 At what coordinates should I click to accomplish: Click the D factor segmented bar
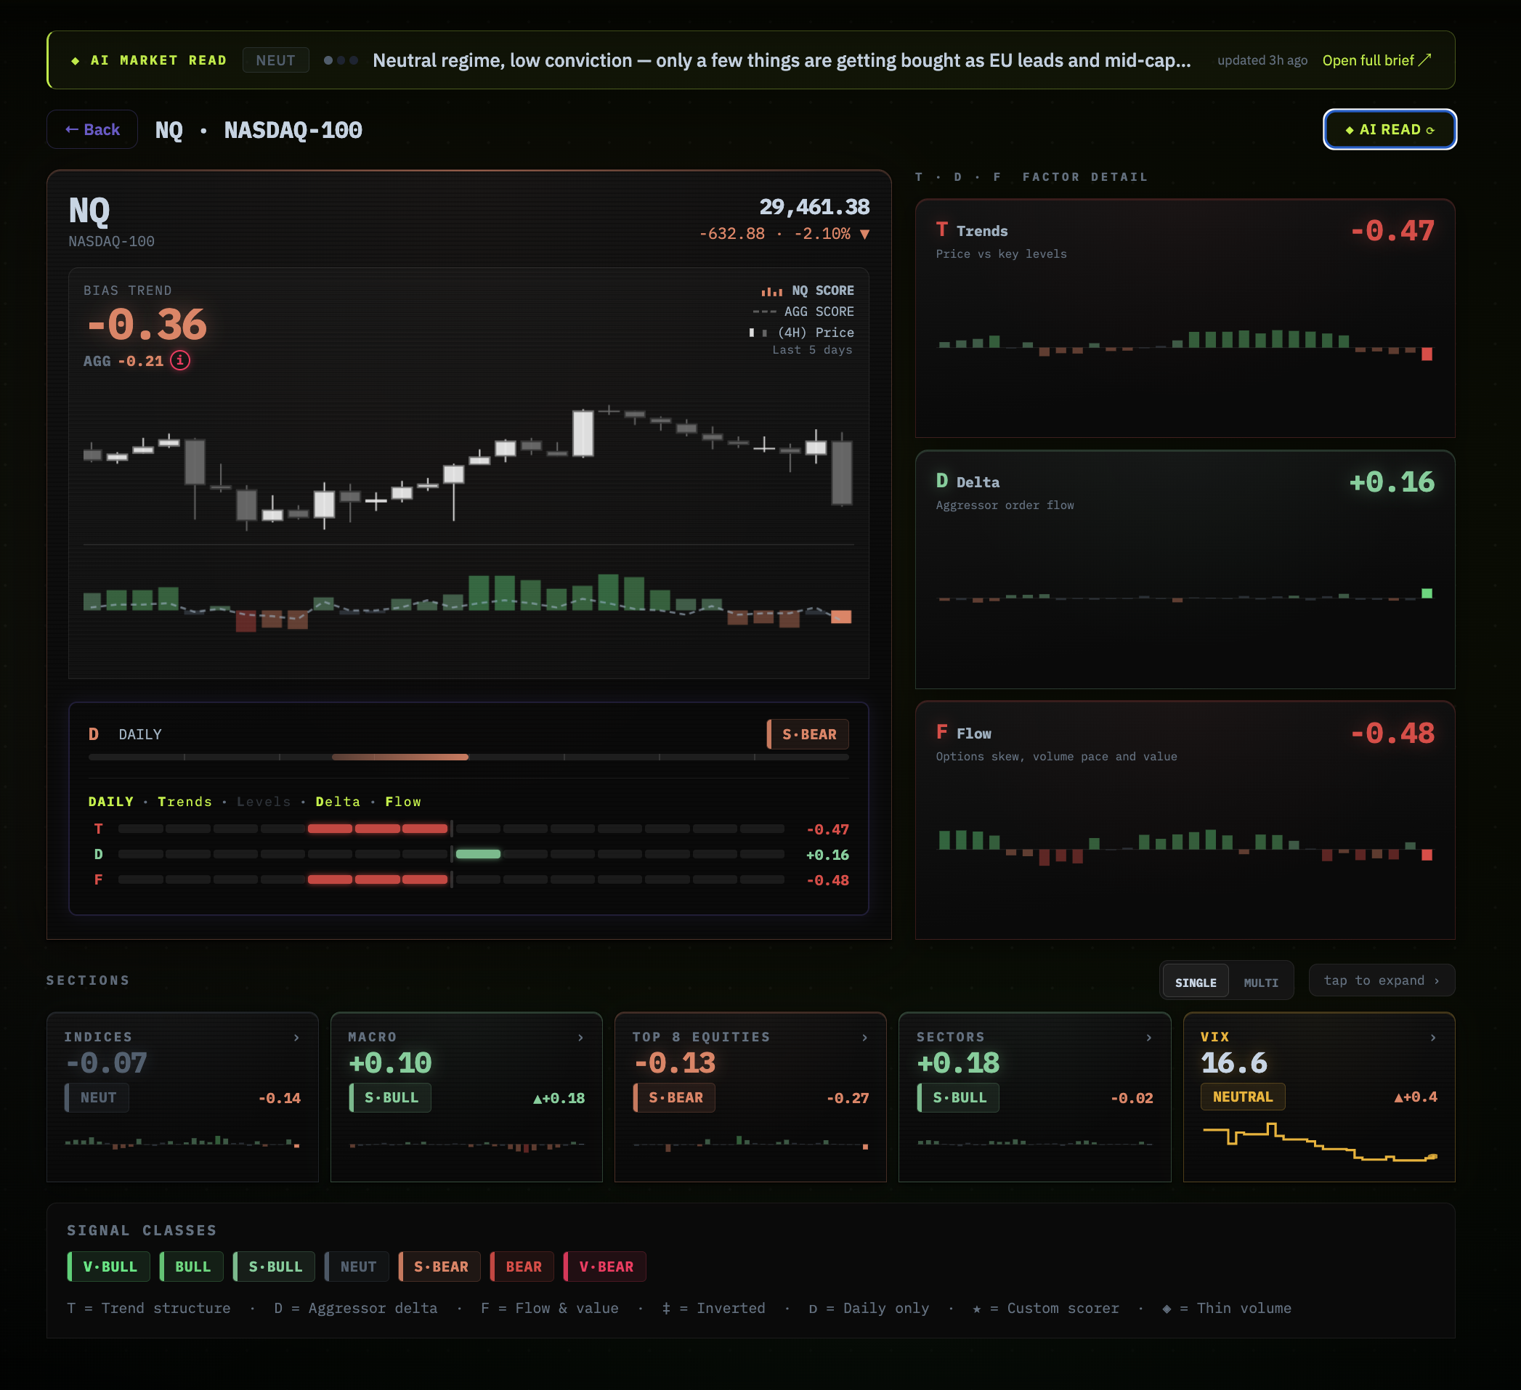451,854
